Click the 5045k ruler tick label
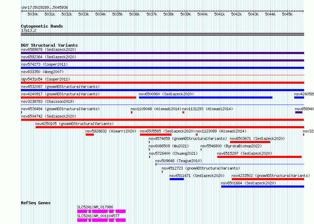314x224 pixels. [287, 14]
